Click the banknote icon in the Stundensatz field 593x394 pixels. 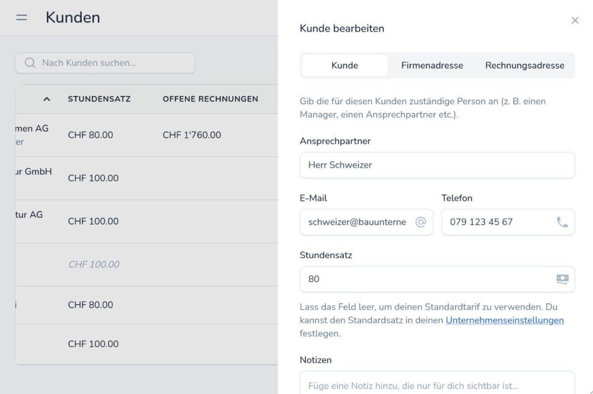pyautogui.click(x=561, y=278)
